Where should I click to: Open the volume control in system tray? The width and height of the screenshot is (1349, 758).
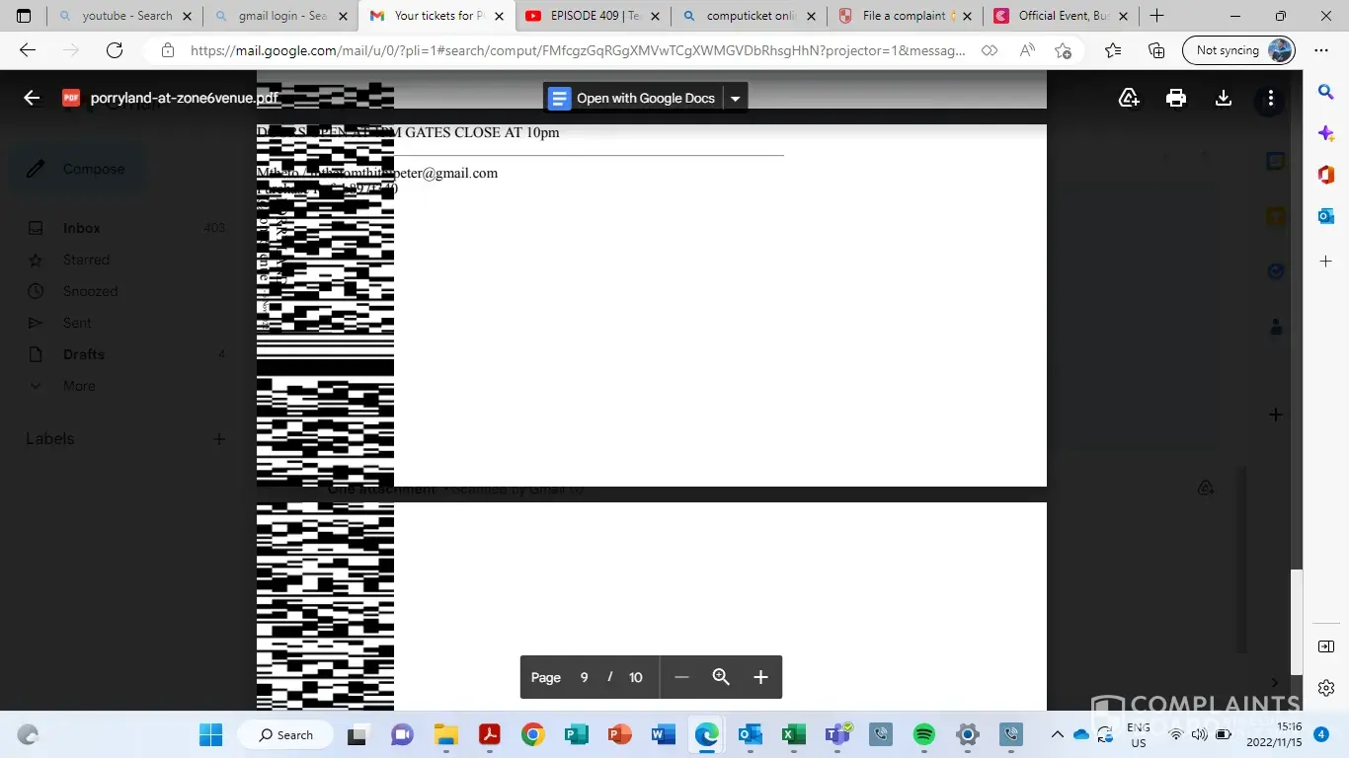[1199, 734]
